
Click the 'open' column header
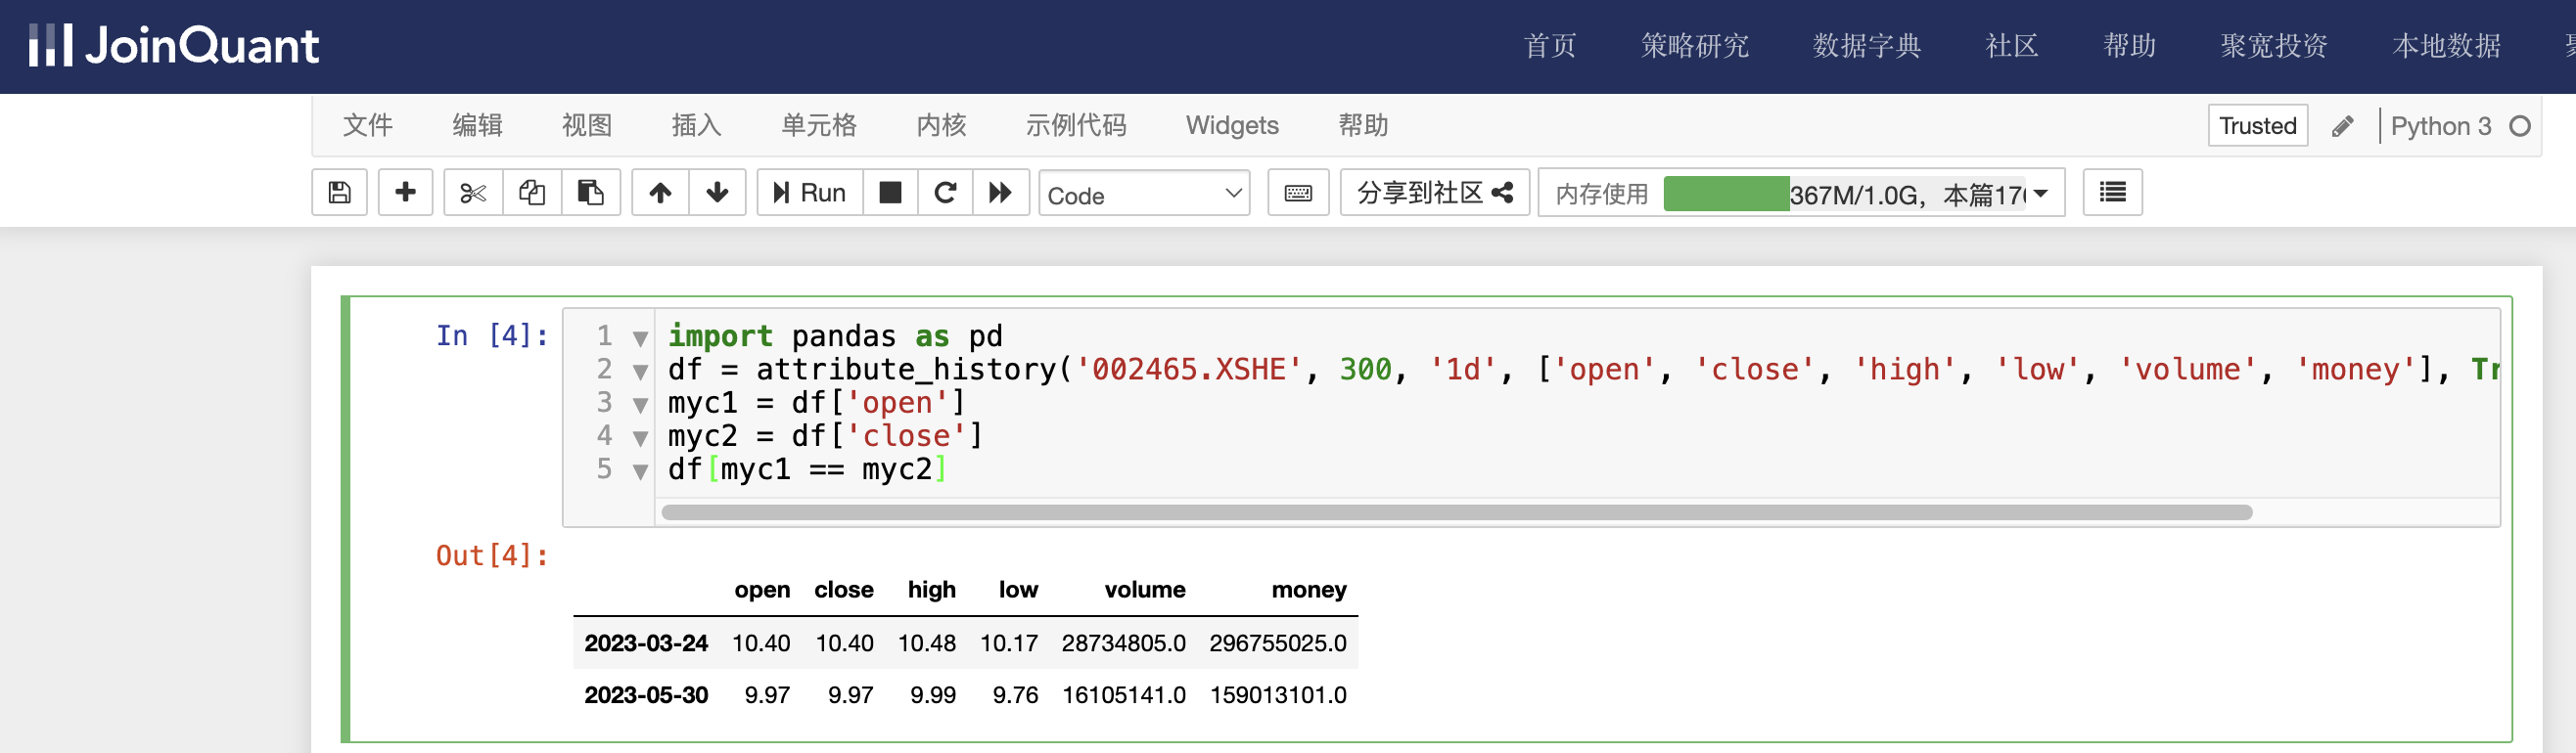pyautogui.click(x=762, y=590)
